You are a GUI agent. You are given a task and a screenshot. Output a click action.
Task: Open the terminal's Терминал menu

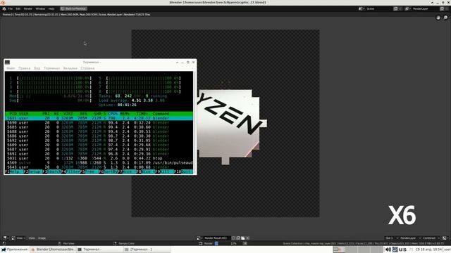(x=51, y=68)
